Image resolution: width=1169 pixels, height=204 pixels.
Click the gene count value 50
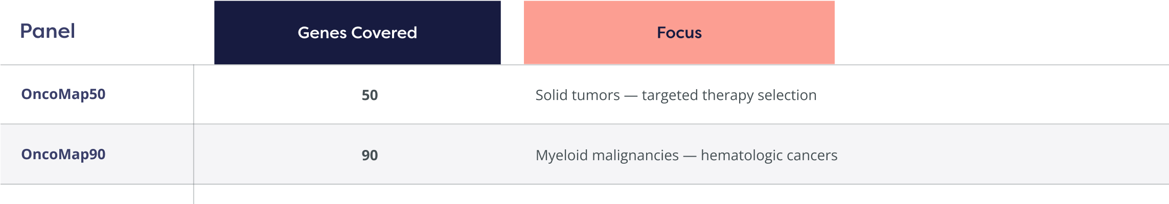[370, 95]
